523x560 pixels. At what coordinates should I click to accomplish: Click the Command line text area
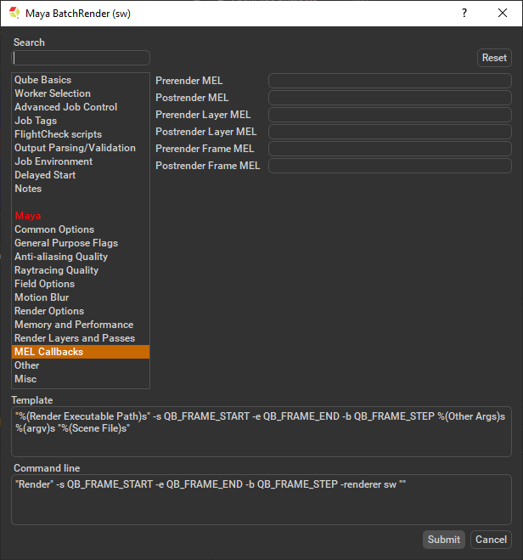click(261, 500)
